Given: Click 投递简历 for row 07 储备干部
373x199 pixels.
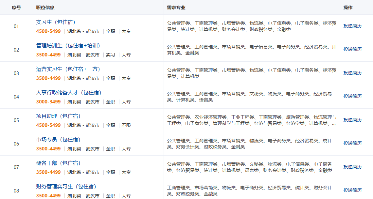Looking at the screenshot, I should coord(352,167).
